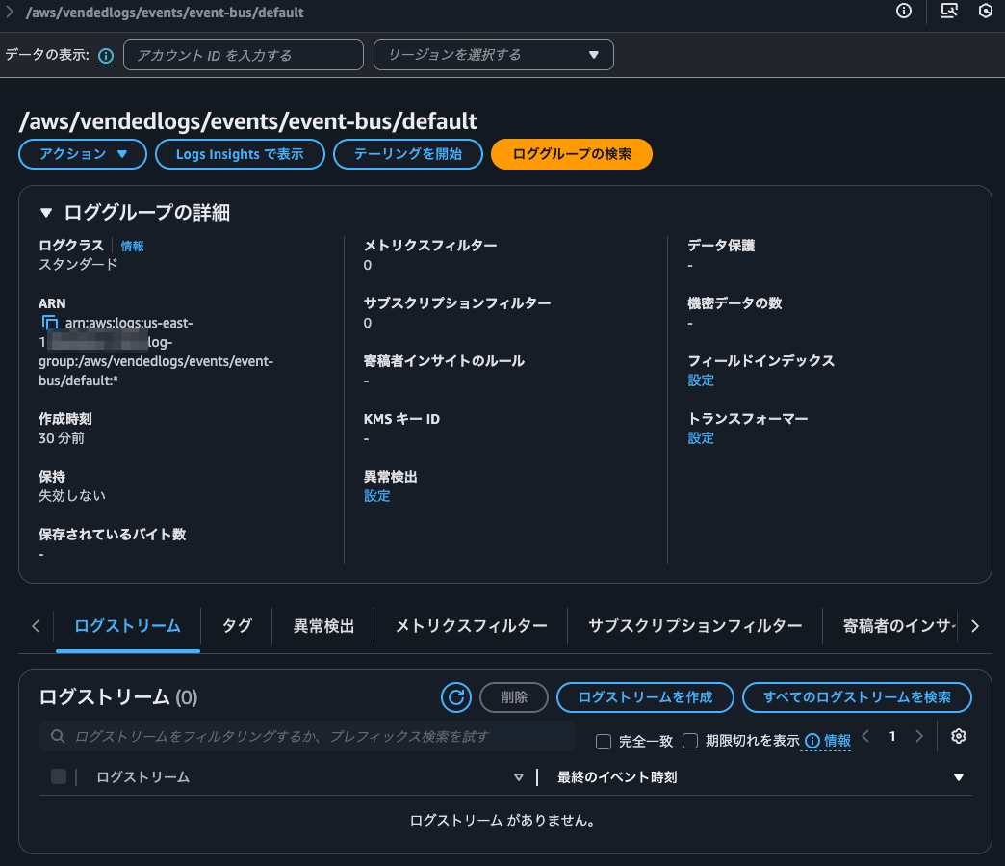Click the ロググループの検索 button
The height and width of the screenshot is (866, 1005).
(x=572, y=154)
